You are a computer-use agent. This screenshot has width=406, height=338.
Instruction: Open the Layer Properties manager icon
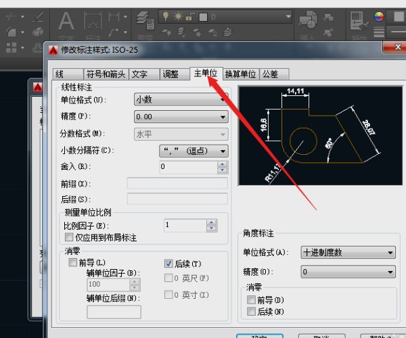[x=145, y=21]
